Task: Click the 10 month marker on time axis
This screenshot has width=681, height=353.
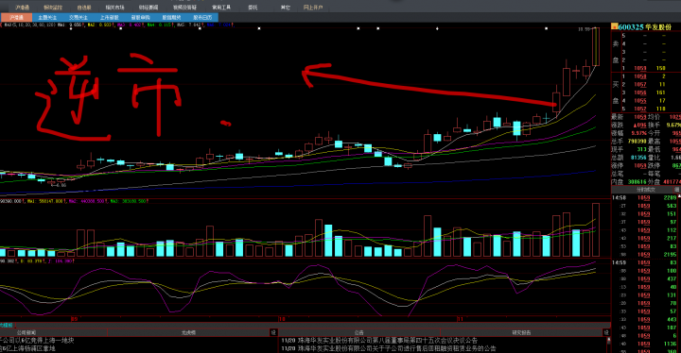Action: click(x=282, y=319)
